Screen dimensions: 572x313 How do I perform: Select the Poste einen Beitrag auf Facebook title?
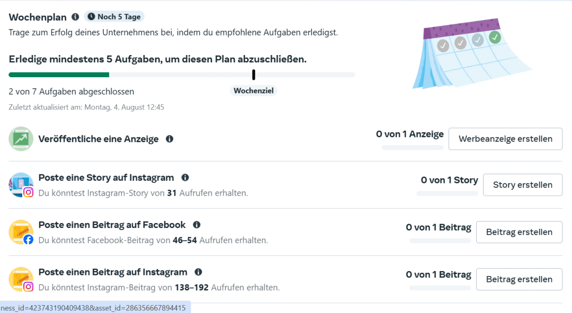coord(112,225)
